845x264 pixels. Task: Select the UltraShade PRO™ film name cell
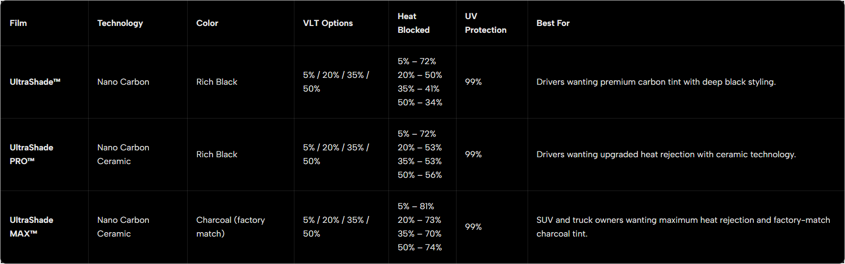[x=31, y=154]
